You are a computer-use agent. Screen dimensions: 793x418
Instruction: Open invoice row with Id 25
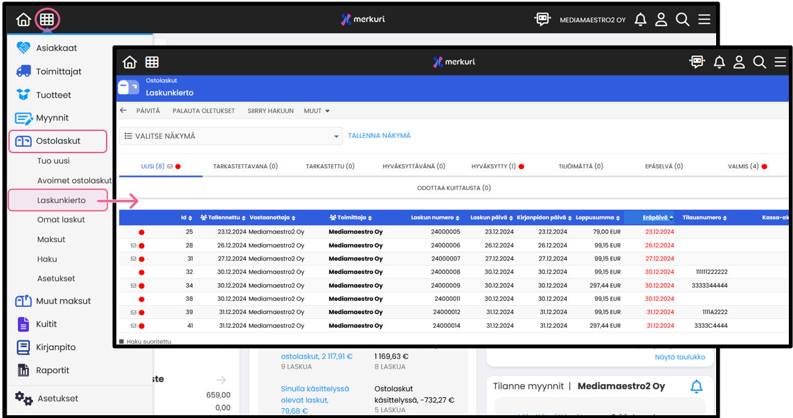coord(189,232)
